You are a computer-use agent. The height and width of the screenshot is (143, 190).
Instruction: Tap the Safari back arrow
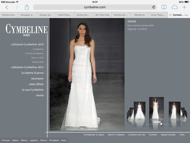[x=7, y=7]
